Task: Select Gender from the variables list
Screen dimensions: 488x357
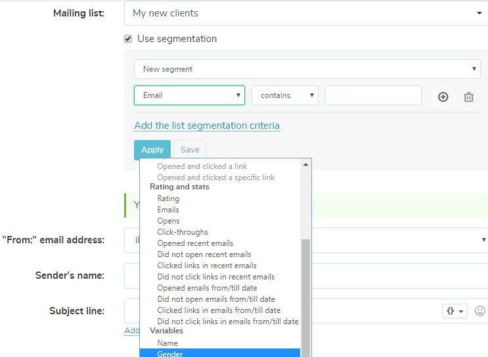Action: (x=170, y=354)
